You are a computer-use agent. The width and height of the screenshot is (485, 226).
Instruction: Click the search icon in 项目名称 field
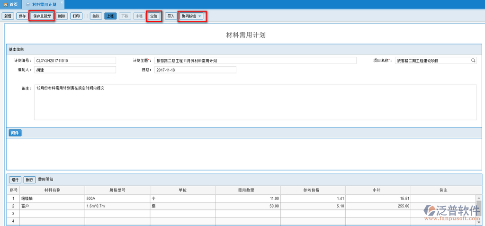(x=473, y=61)
